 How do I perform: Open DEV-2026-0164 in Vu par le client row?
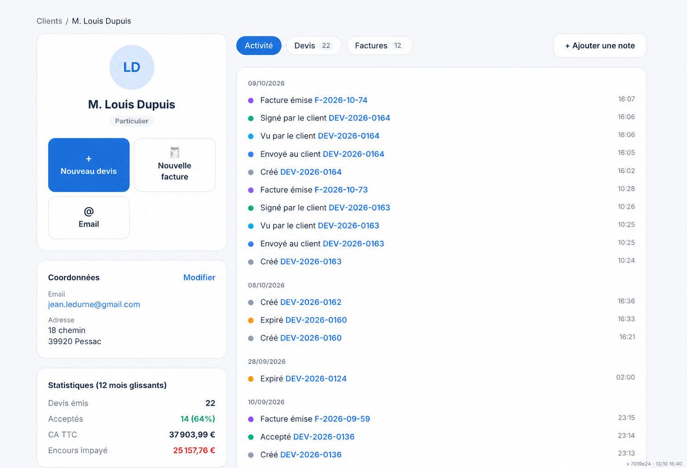coord(348,136)
